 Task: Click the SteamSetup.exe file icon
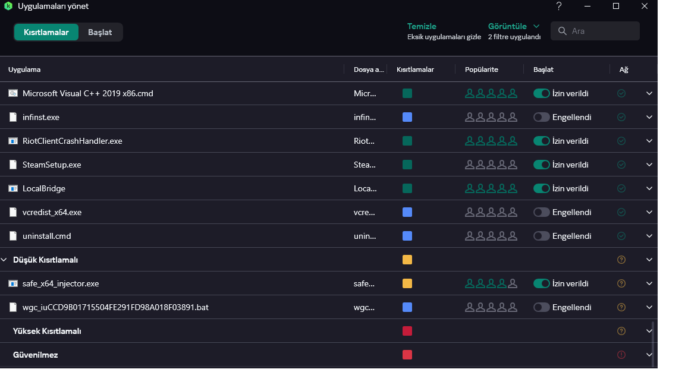click(13, 165)
